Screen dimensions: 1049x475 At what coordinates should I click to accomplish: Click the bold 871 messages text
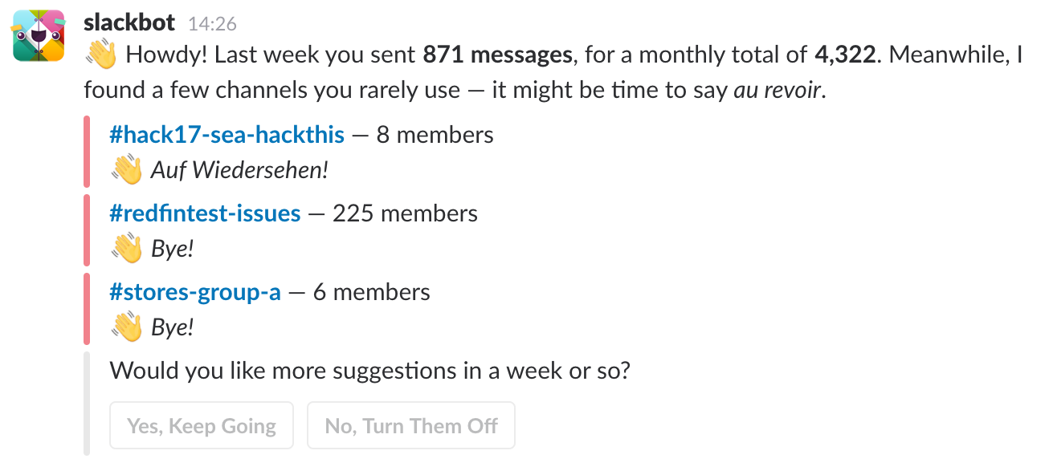(x=498, y=55)
